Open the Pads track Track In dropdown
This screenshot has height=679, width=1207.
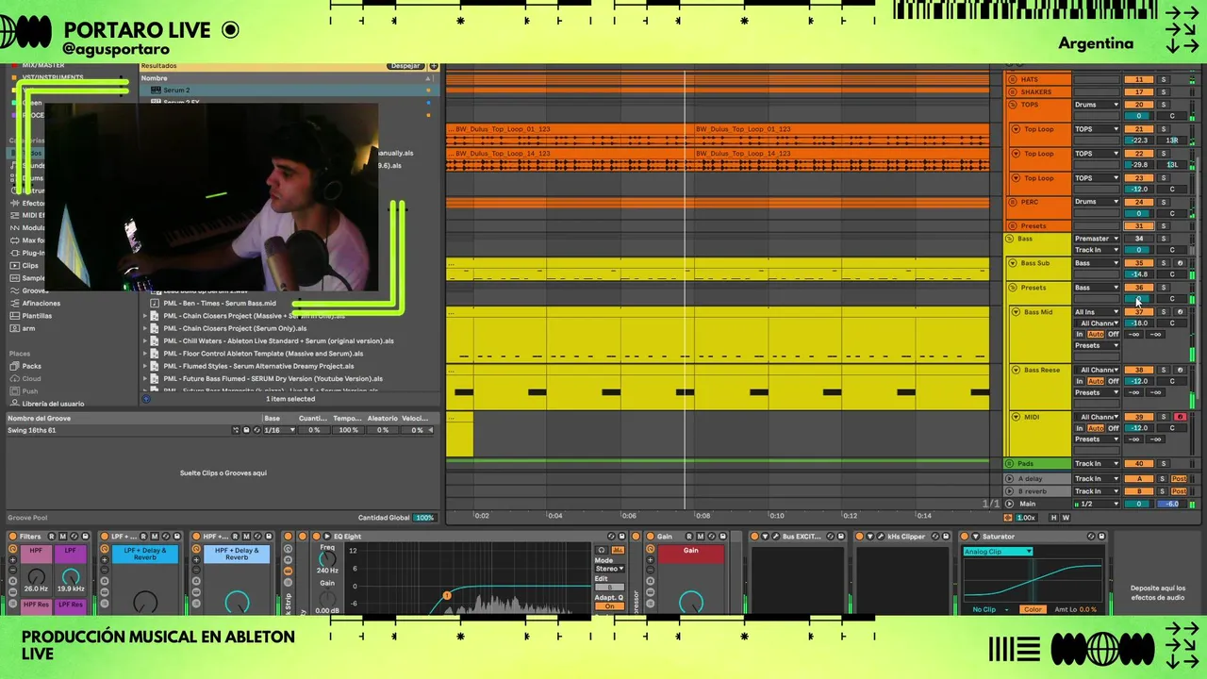1097,464
